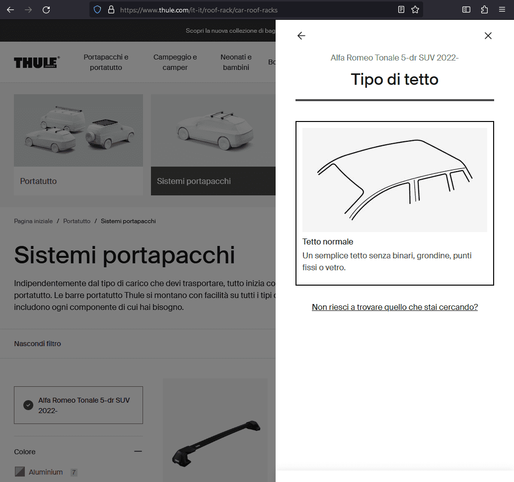Viewport: 514px width, 482px height.
Task: Click the Nascondi filtro toggle
Action: 38,344
